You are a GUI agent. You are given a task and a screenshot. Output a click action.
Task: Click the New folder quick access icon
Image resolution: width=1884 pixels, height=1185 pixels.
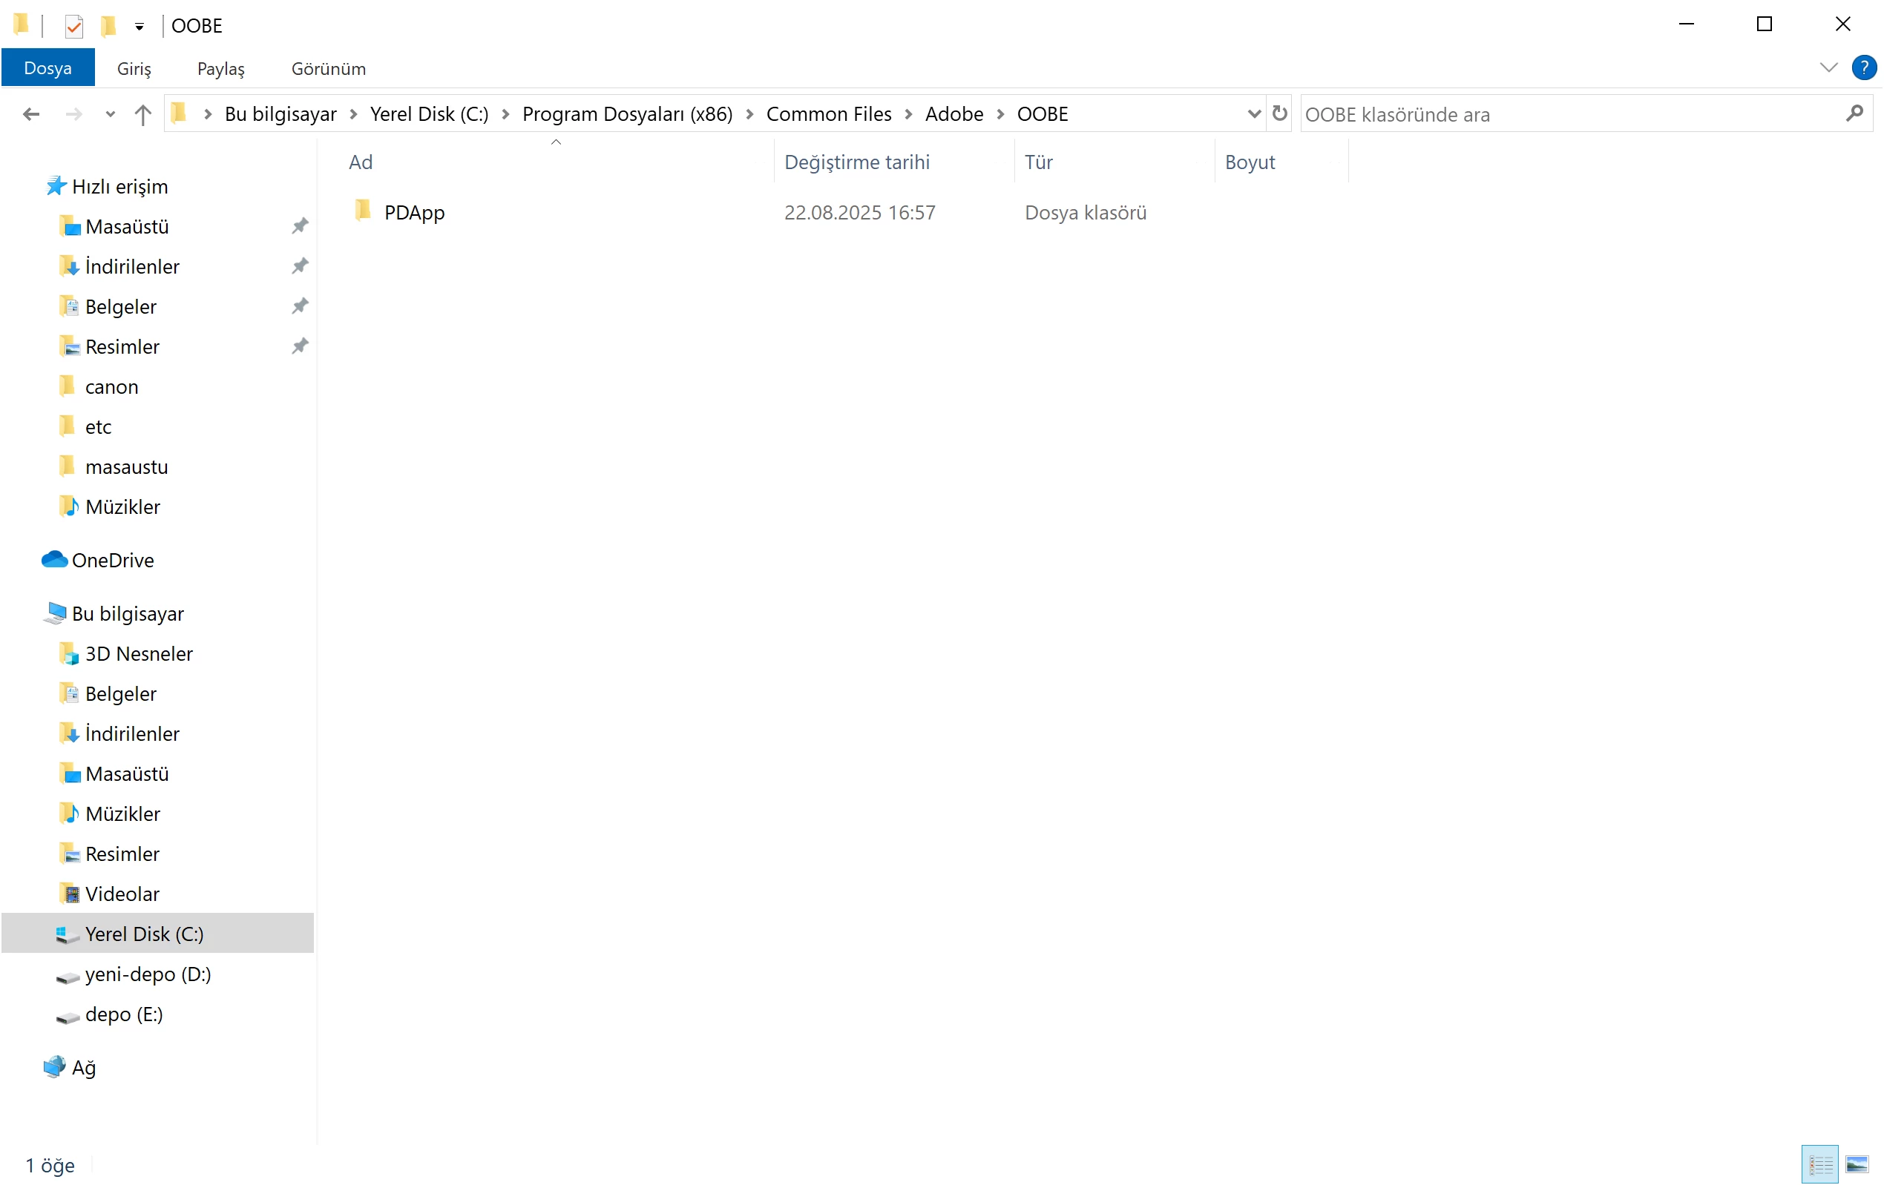tap(108, 26)
